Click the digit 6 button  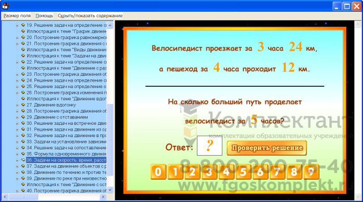260,172
